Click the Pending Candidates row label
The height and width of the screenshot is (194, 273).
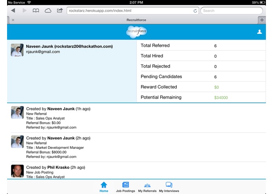[x=161, y=77]
